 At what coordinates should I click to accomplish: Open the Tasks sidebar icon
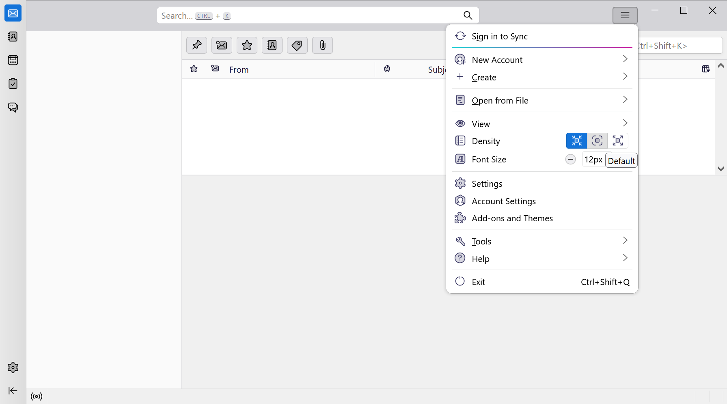tap(13, 84)
